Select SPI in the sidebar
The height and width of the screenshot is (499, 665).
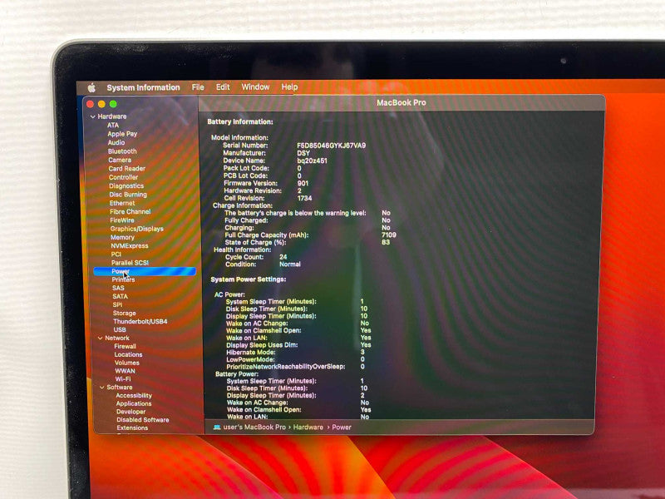(117, 304)
